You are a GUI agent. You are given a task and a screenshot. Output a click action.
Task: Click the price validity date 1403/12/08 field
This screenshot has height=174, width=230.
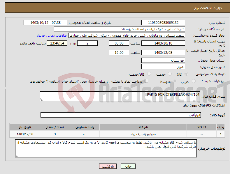[x=163, y=52]
